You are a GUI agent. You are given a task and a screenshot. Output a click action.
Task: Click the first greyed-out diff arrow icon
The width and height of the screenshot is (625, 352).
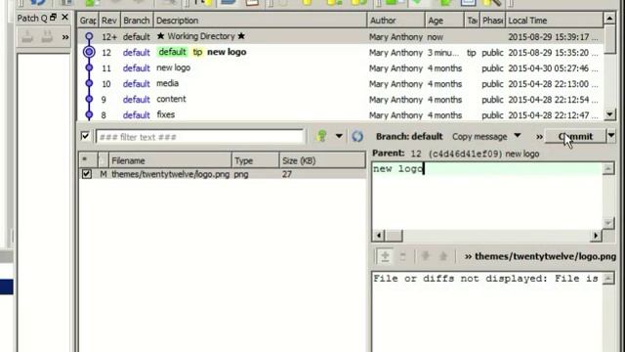(426, 256)
